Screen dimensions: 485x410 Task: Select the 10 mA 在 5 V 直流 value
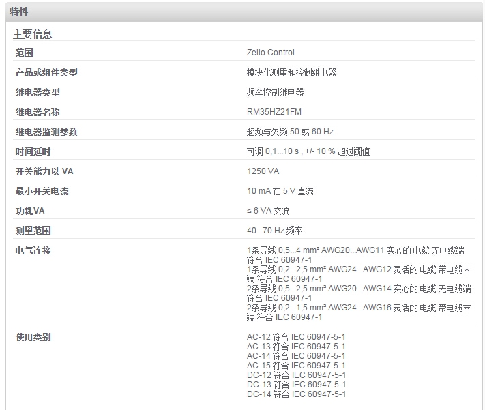click(280, 191)
